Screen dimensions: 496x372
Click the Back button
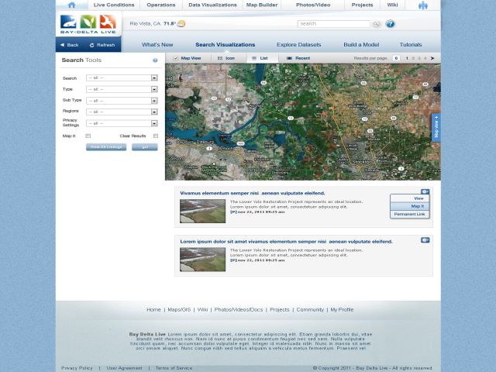70,45
